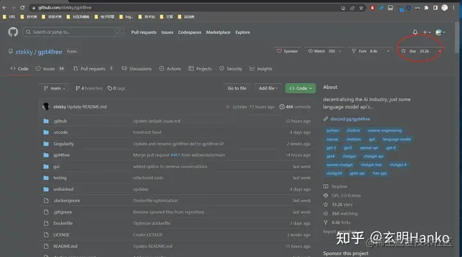Screen dimensions: 462x257
Task: Open the main branch selector
Action: (x=54, y=88)
